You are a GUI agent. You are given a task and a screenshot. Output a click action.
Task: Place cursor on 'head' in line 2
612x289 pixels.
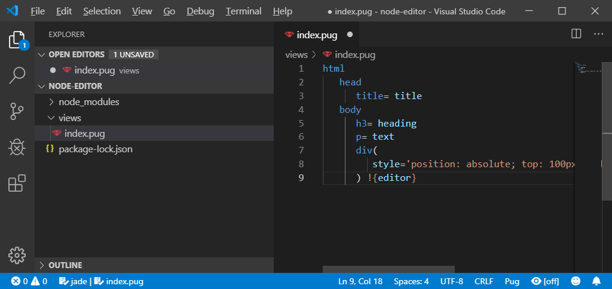point(350,82)
